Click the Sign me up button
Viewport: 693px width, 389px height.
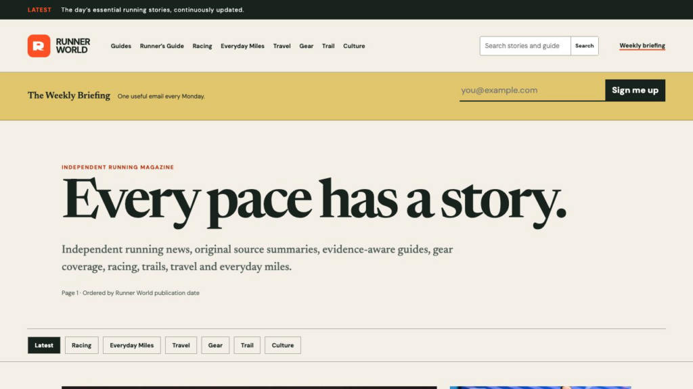pyautogui.click(x=635, y=90)
